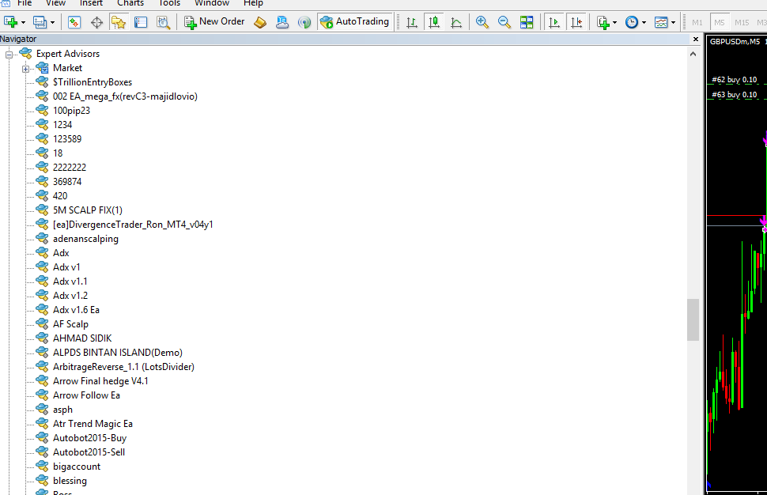Screen dimensions: 767x495
Task: Toggle the chart Auto Scroll icon
Action: click(554, 22)
